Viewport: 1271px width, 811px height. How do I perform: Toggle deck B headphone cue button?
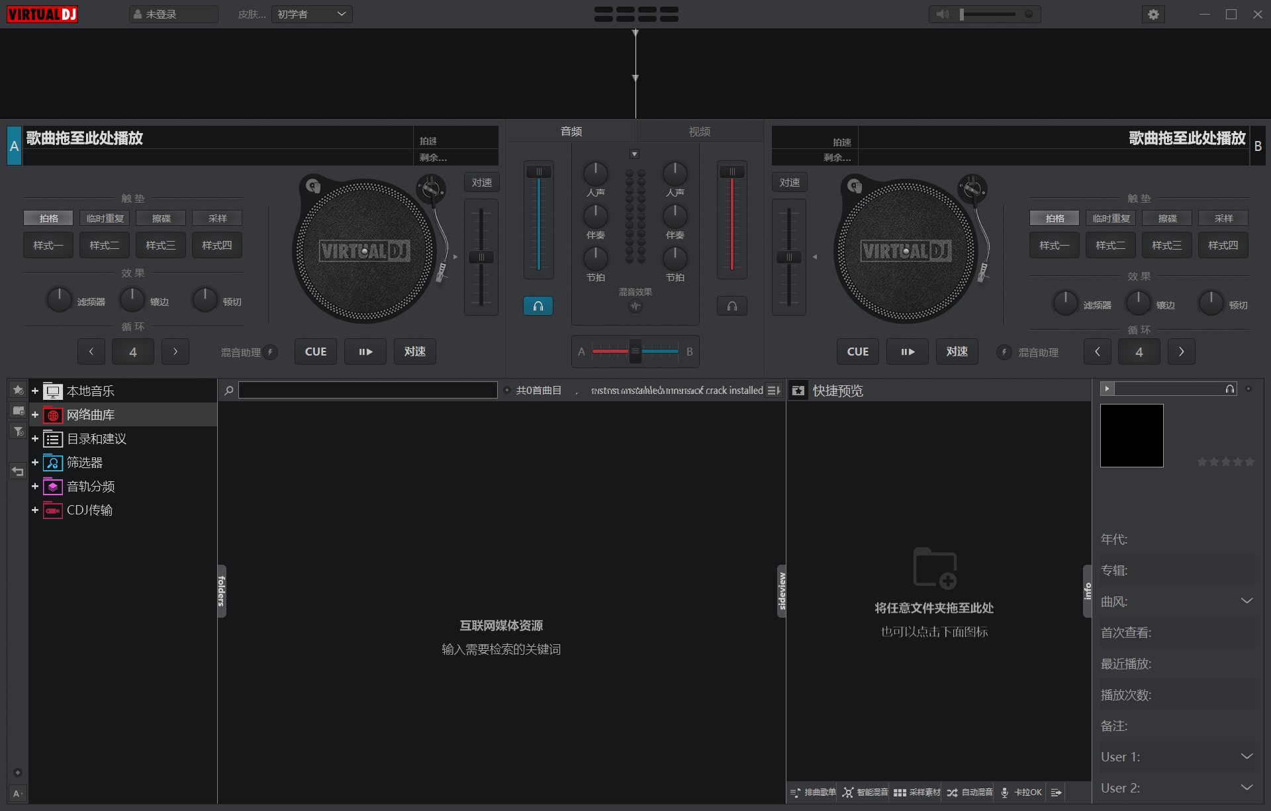tap(732, 306)
